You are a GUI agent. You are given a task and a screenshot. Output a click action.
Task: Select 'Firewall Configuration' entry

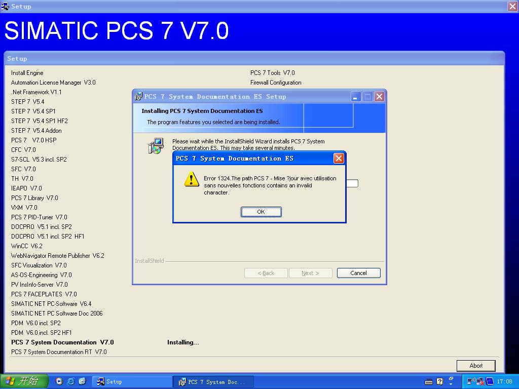276,83
